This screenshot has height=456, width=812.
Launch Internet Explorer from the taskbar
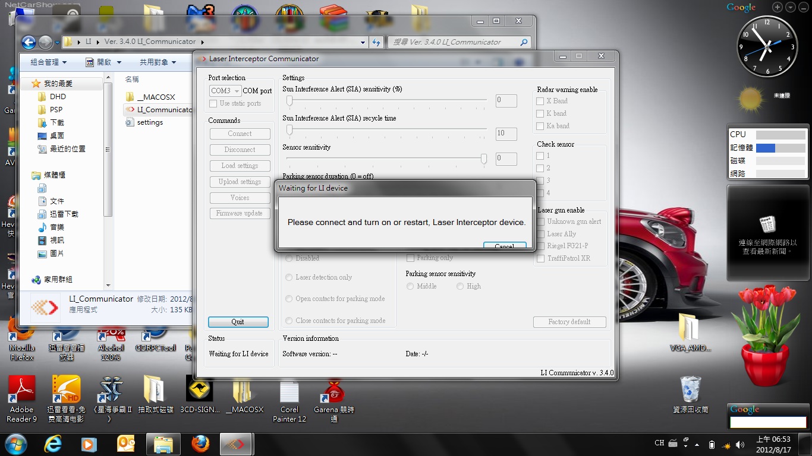(x=53, y=444)
